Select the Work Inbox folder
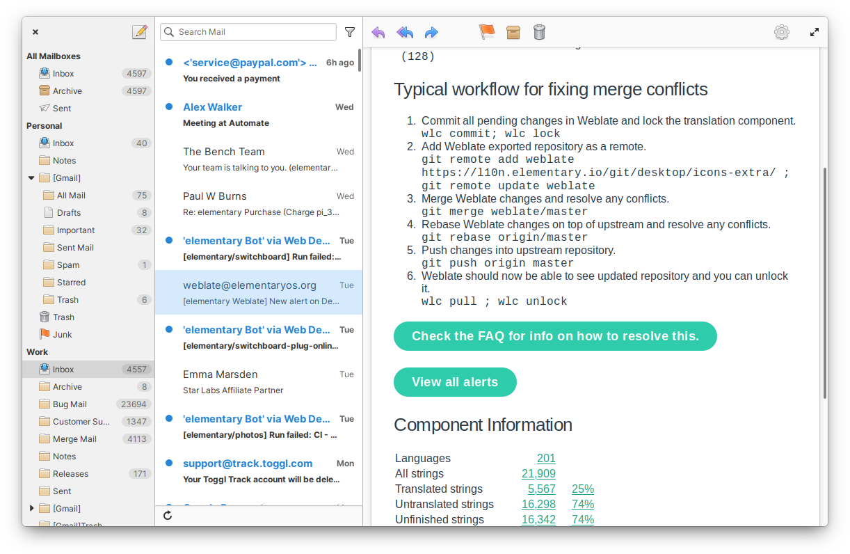The width and height of the screenshot is (850, 554). coord(88,370)
